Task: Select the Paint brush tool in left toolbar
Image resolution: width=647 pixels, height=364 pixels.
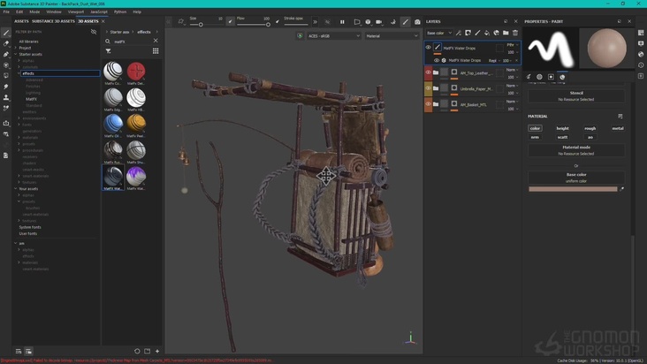Action: 6,33
